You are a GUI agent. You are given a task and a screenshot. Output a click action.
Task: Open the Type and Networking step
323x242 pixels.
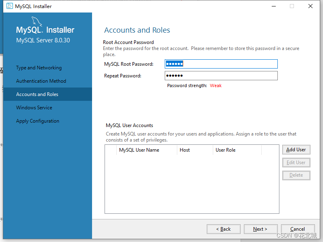pyautogui.click(x=39, y=68)
